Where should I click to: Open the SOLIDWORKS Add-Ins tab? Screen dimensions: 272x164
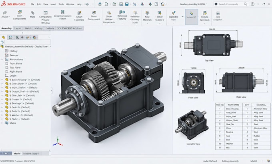69,28
